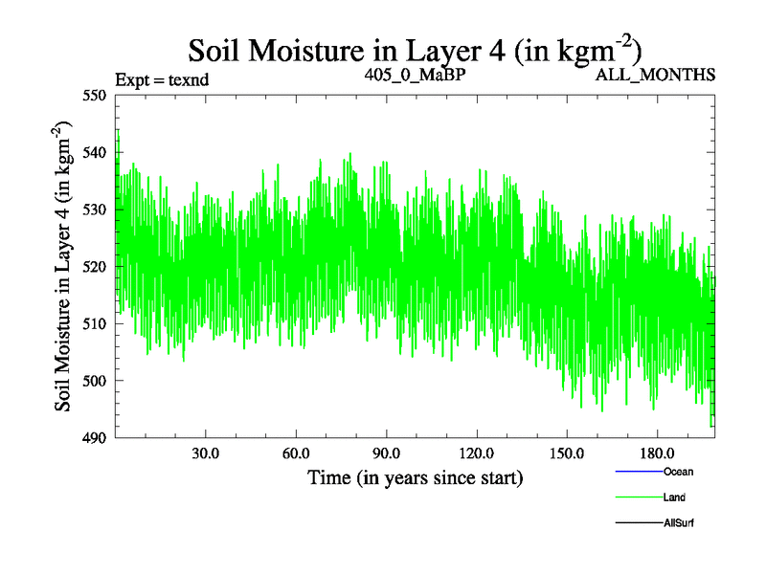Click the ALL_MONTHS label
Screen dimensions: 766x574
[x=655, y=75]
